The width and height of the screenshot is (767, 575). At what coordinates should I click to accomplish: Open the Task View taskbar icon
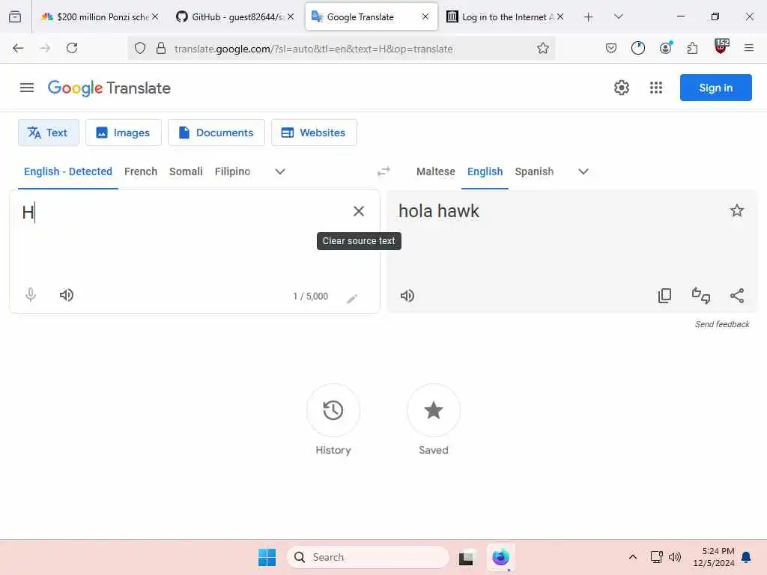466,557
